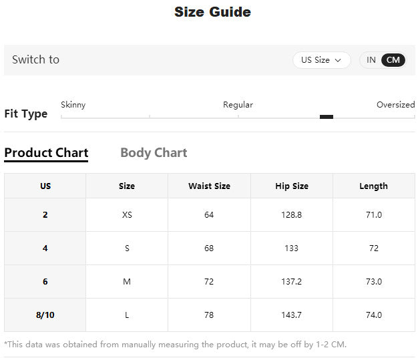
Task: Click the Switch to label
Action: point(35,59)
